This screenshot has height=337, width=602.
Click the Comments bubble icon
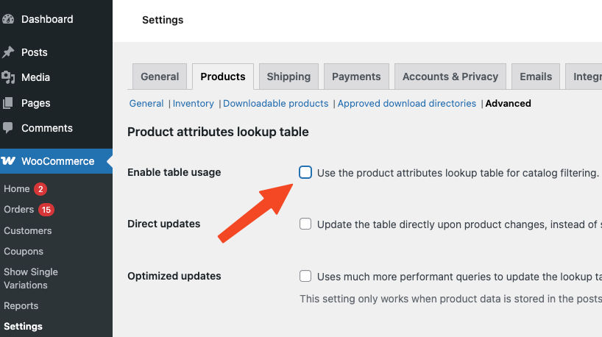(x=8, y=128)
